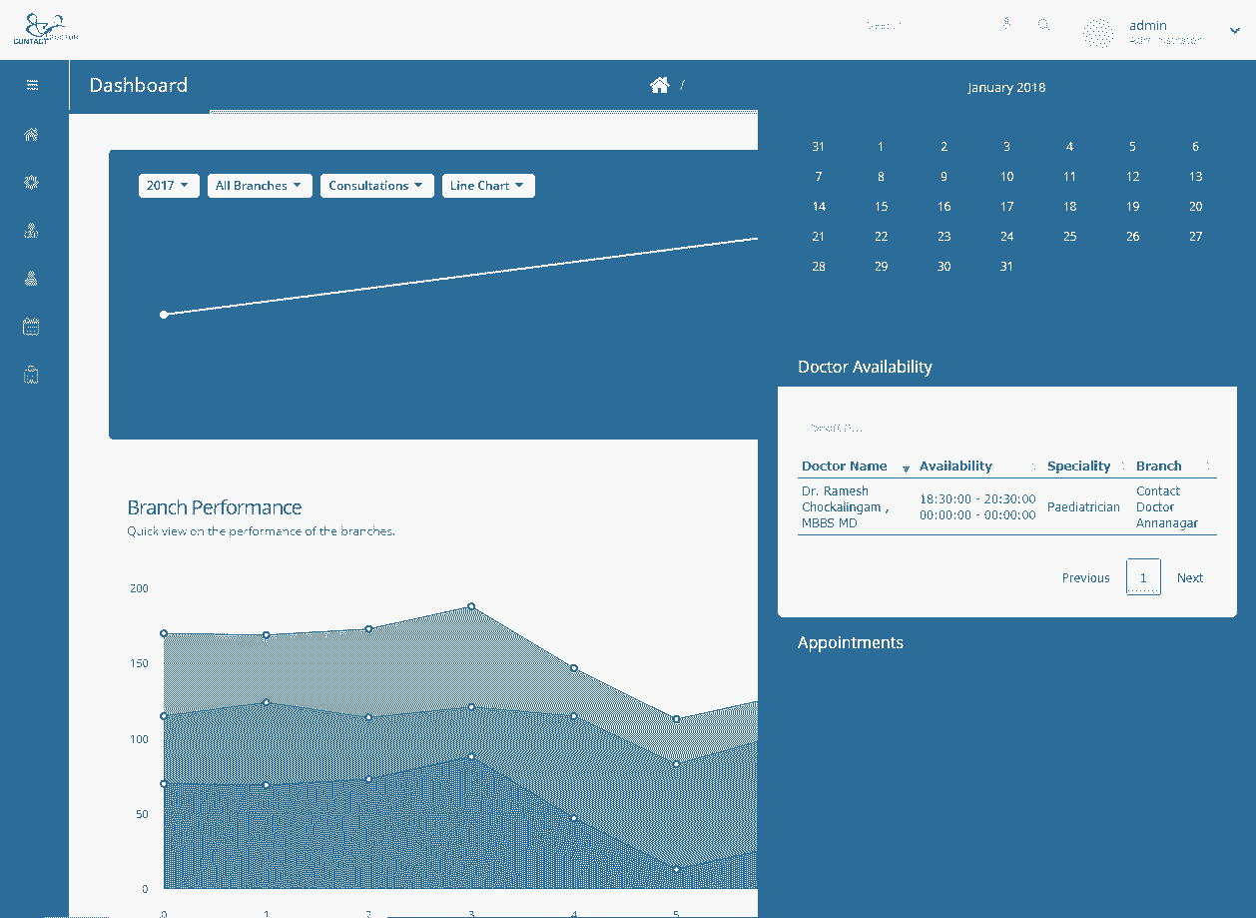Open the settings gear in sidebar

[x=32, y=183]
